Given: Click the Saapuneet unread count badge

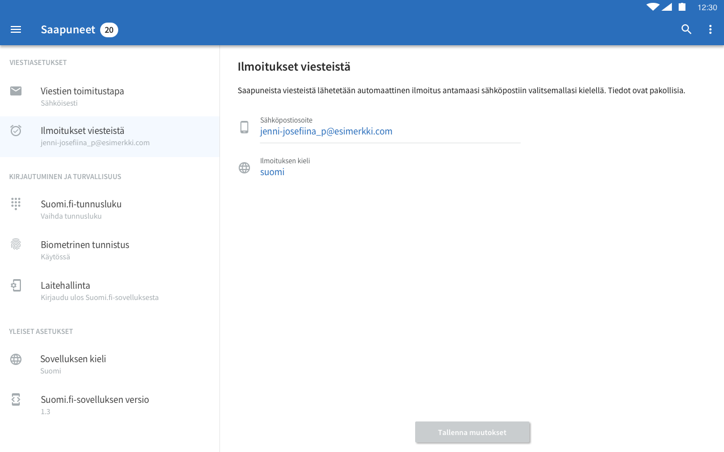Looking at the screenshot, I should [109, 30].
